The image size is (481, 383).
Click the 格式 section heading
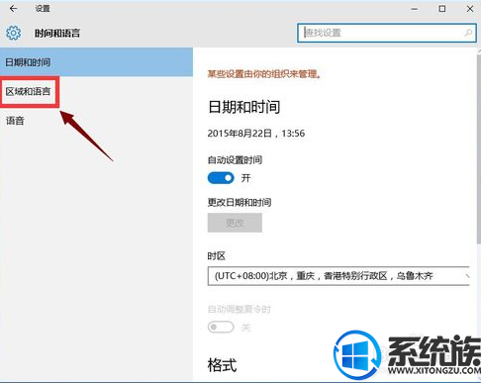(222, 365)
